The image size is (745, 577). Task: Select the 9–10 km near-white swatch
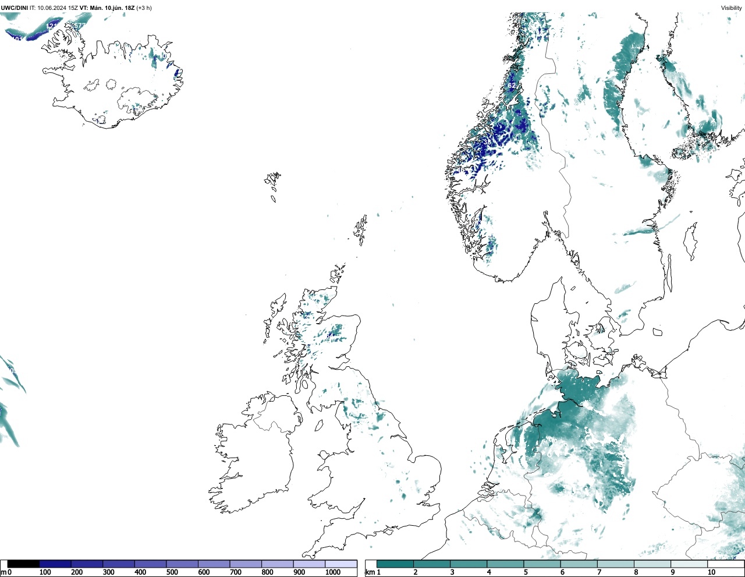tap(689, 564)
